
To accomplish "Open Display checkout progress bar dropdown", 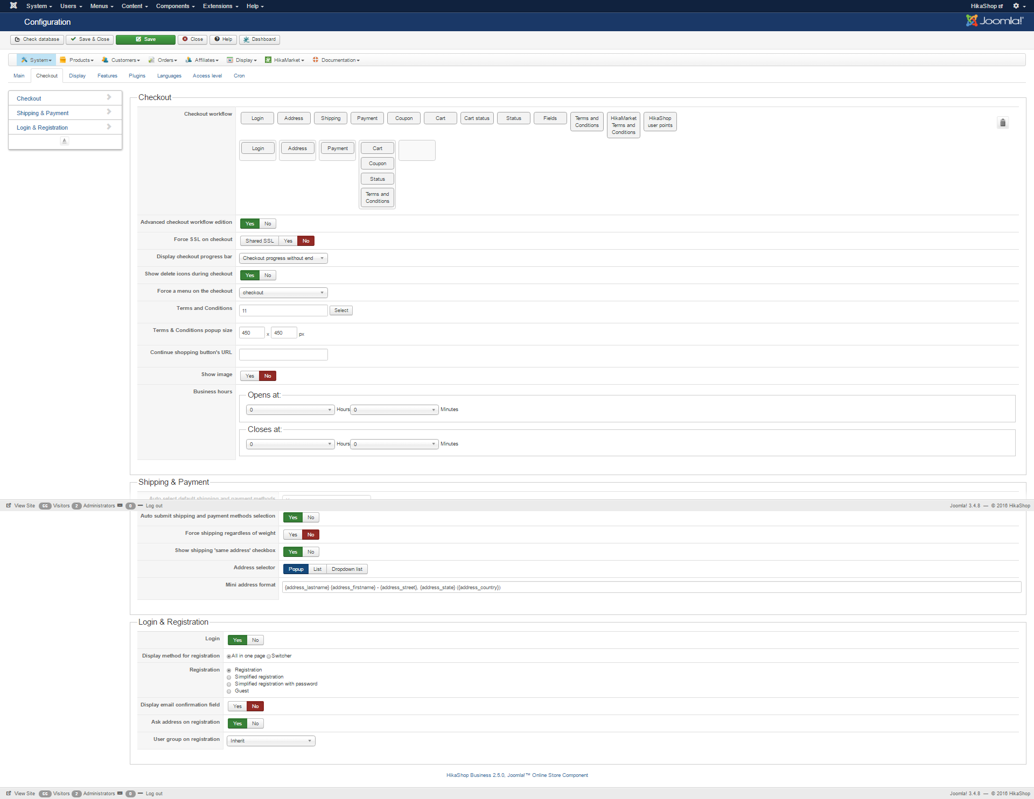I will 283,258.
